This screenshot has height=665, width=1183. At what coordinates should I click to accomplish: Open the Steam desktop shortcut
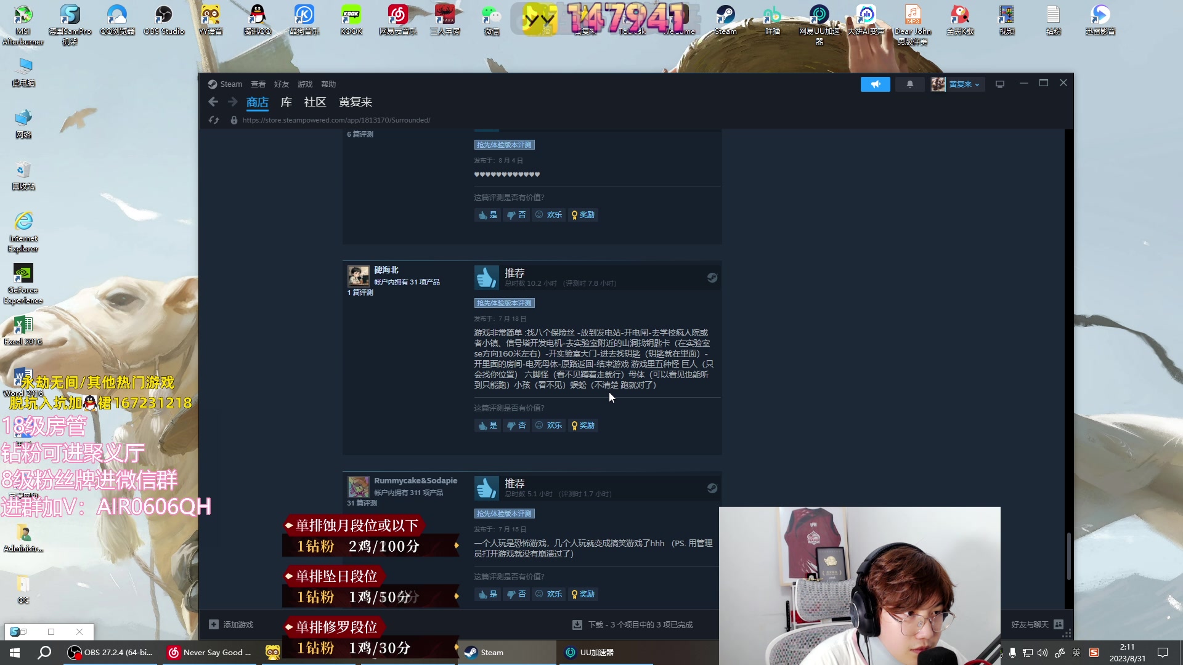(x=725, y=20)
